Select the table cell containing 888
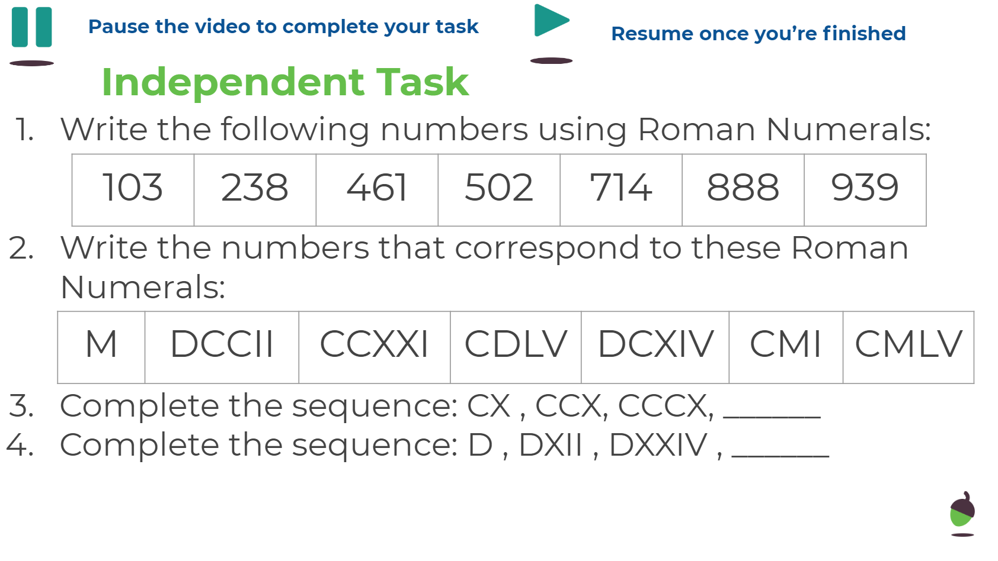Screen dimensions: 998x561 (x=744, y=190)
